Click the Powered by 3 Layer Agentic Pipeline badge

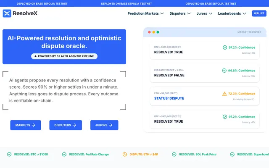(64, 56)
